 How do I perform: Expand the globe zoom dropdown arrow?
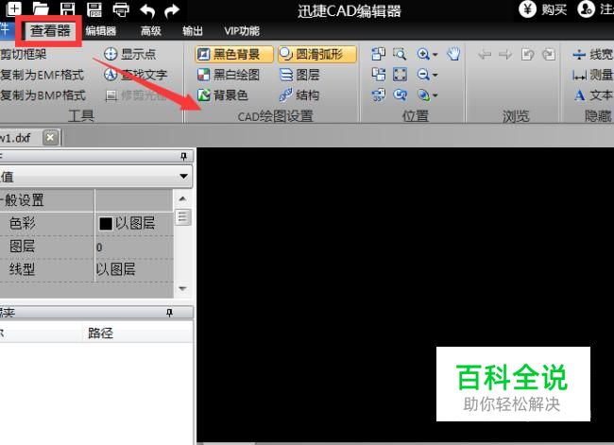point(435,95)
